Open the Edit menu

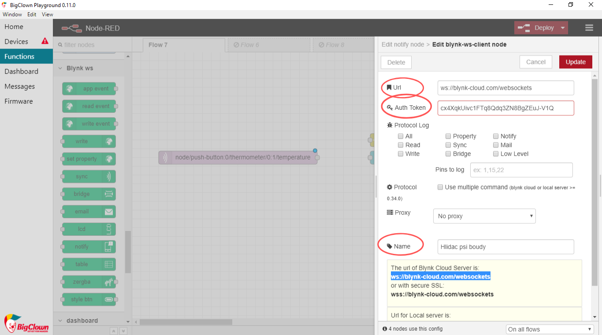coord(32,15)
